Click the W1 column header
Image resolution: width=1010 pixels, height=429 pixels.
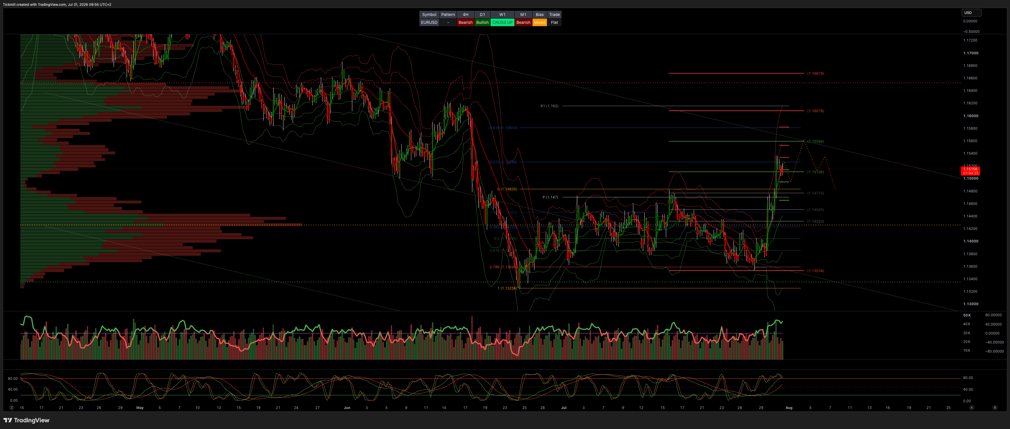pos(502,15)
